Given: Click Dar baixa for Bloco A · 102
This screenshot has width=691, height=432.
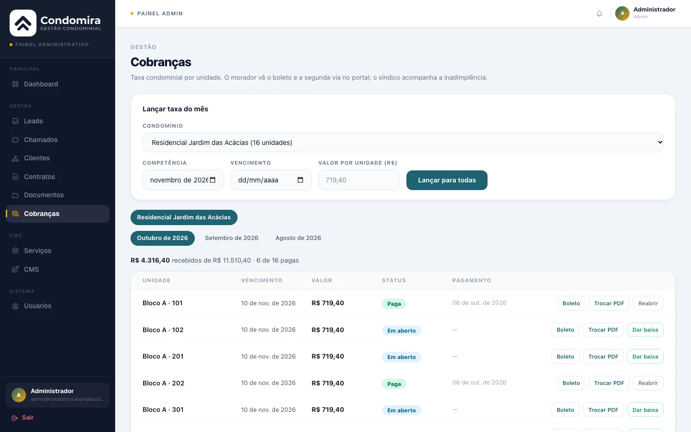Looking at the screenshot, I should pyautogui.click(x=645, y=330).
